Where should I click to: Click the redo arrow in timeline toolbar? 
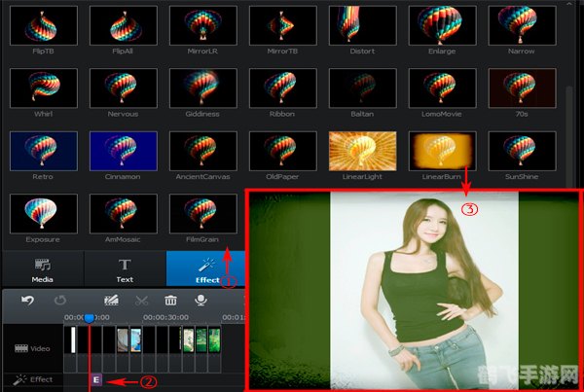coord(62,302)
